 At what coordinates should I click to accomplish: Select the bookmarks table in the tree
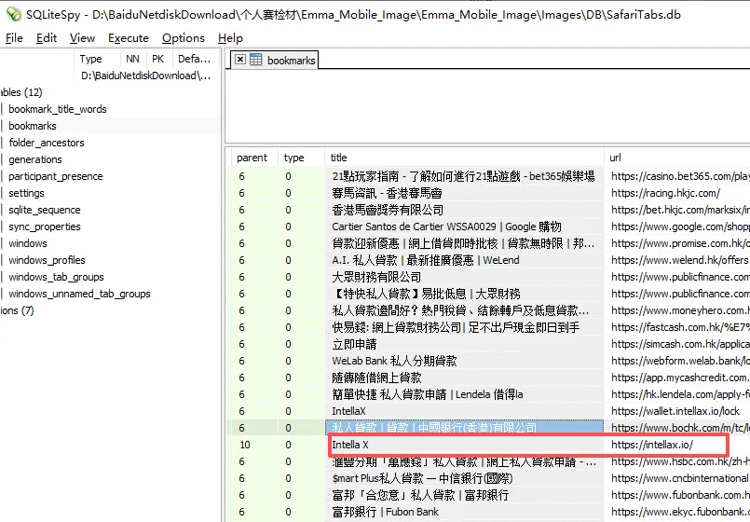click(x=33, y=126)
